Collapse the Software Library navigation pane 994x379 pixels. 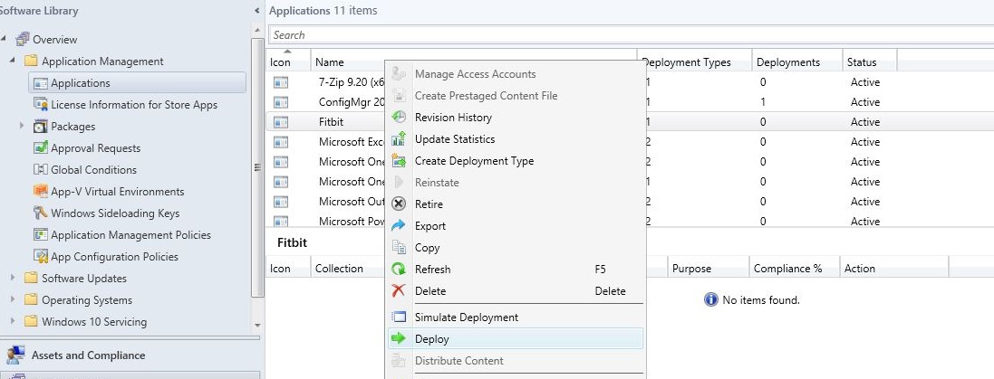256,11
